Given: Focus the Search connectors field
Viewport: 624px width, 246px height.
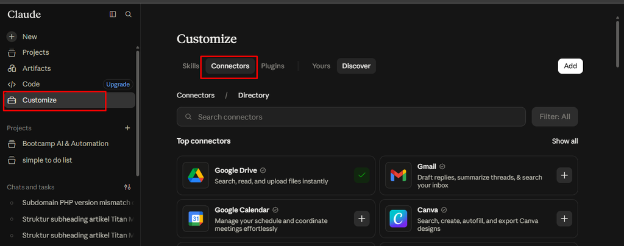Looking at the screenshot, I should [x=351, y=117].
